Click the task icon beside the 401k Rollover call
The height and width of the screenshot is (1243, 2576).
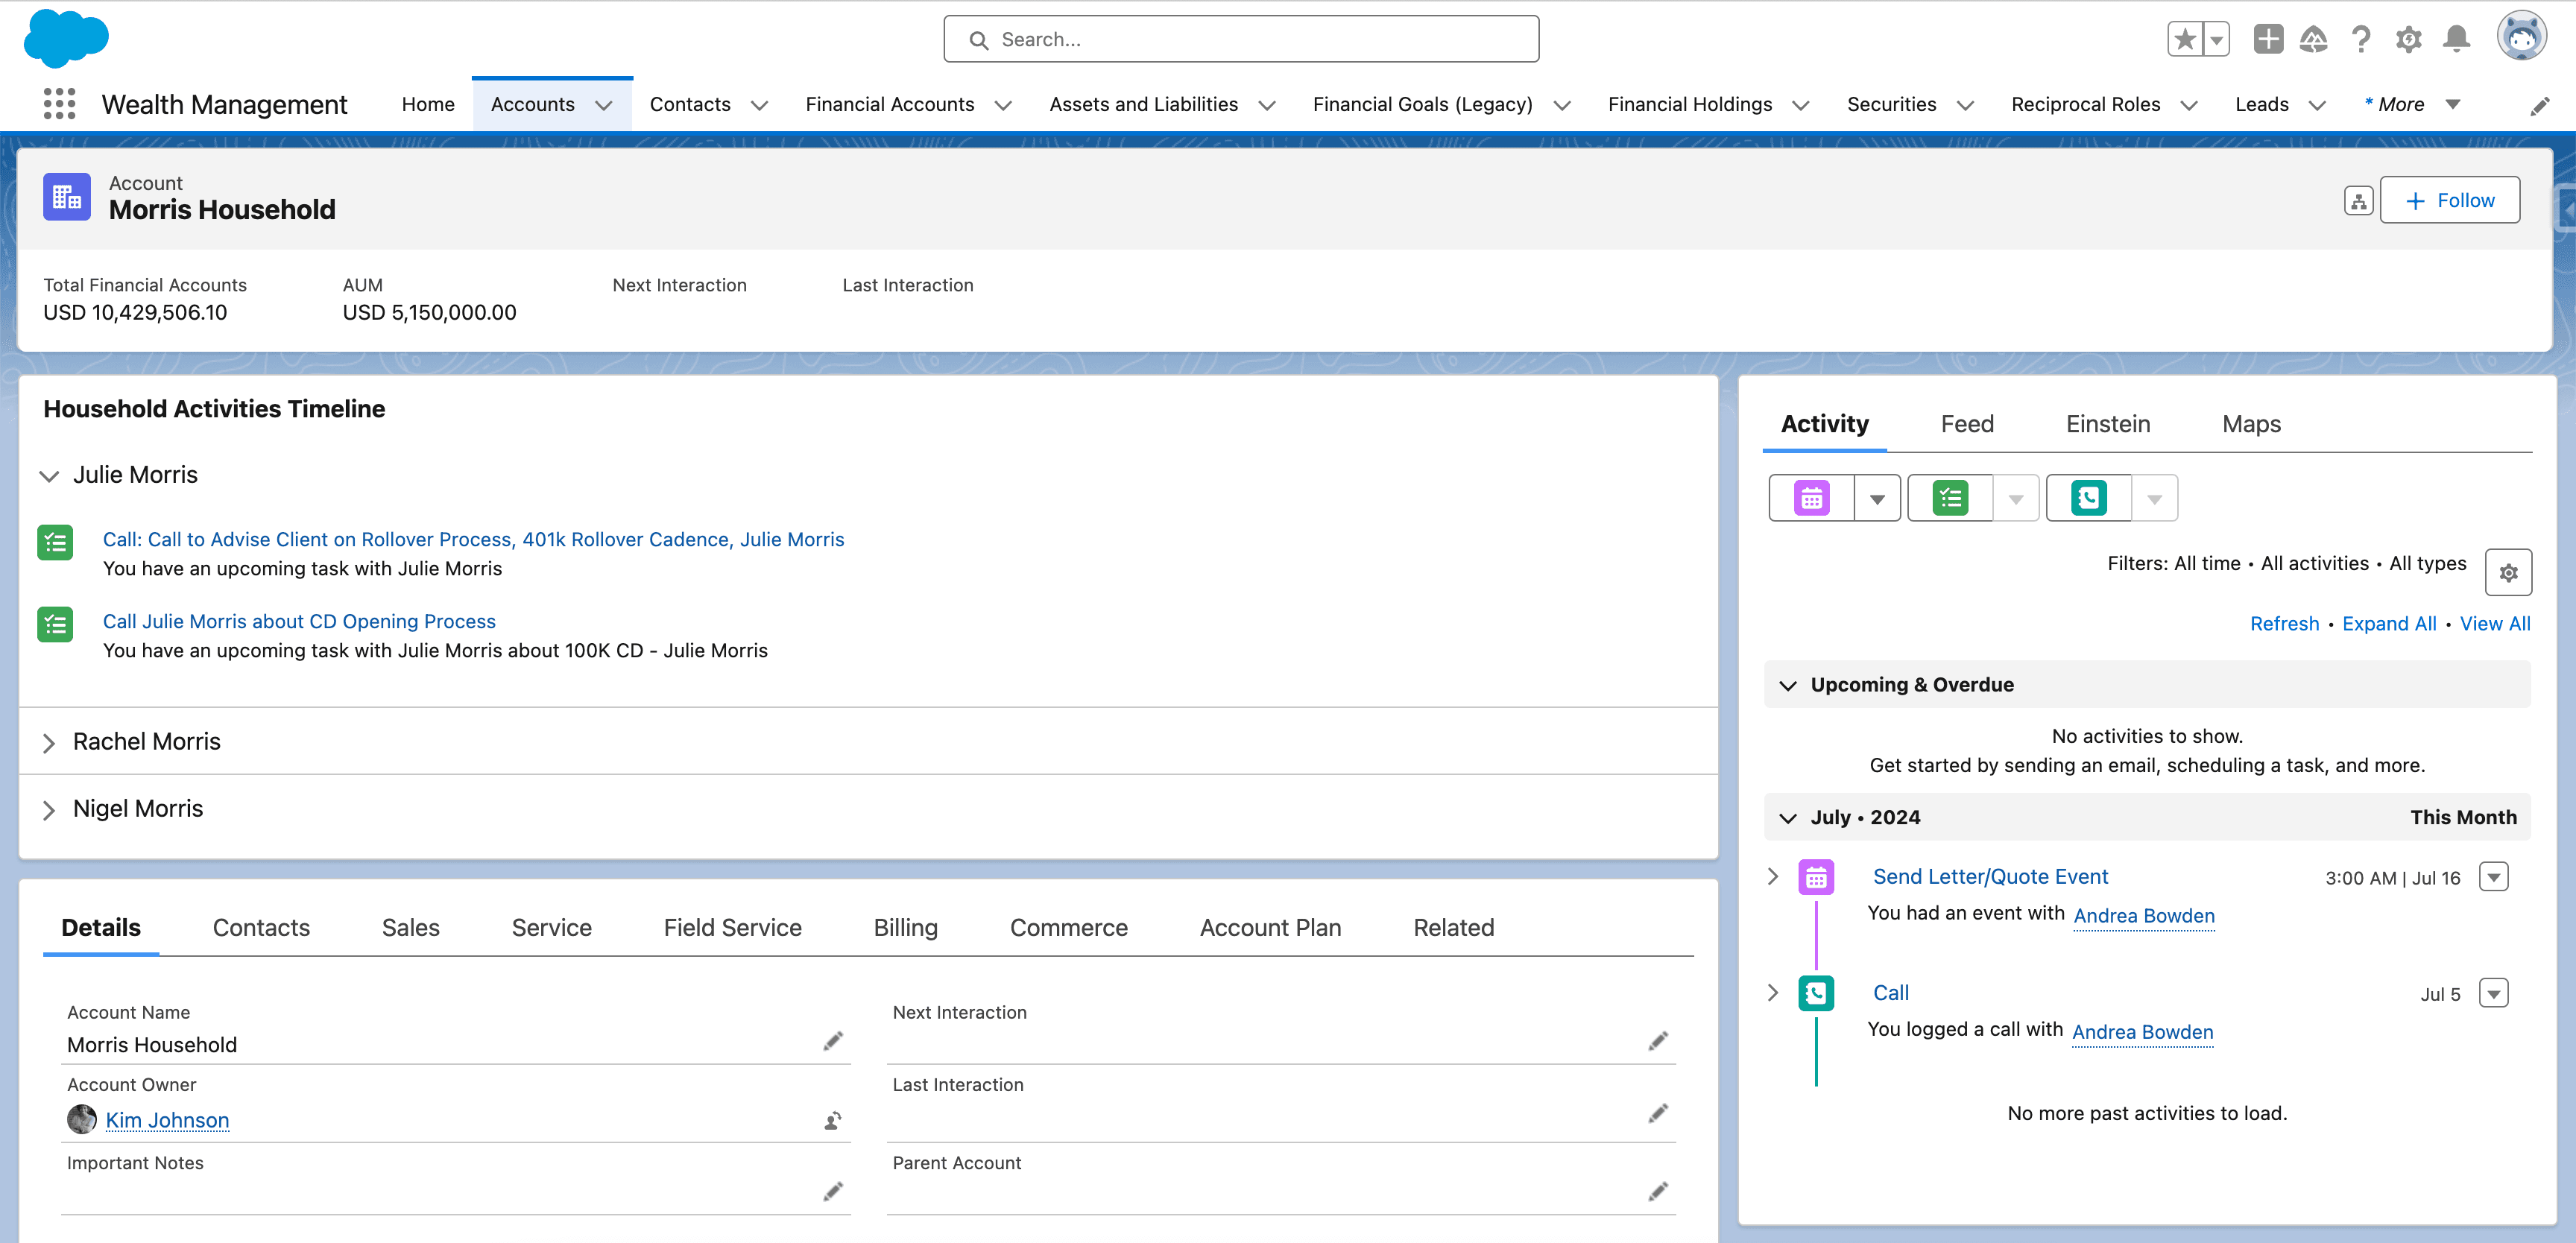click(55, 543)
